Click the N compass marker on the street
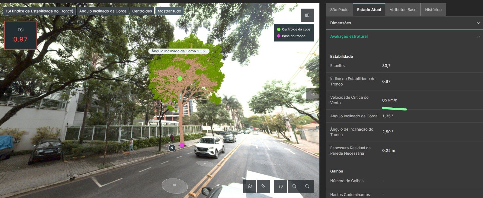483x198 pixels. click(x=172, y=148)
